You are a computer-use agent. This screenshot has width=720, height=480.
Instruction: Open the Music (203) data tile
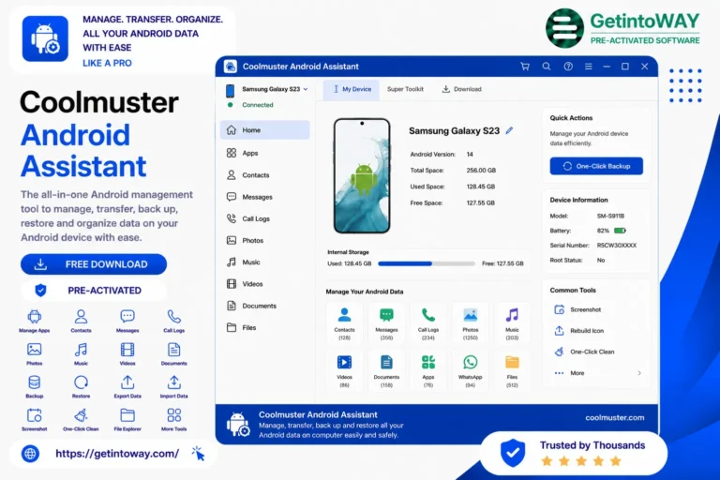point(512,323)
